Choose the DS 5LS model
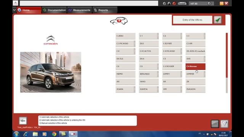 pyautogui.click(x=125, y=59)
